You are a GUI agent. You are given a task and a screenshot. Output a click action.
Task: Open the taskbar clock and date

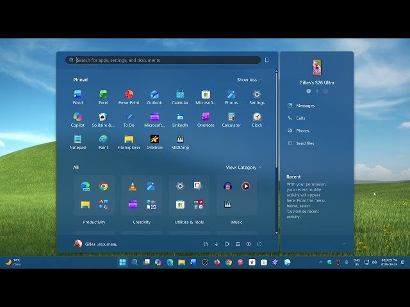[x=389, y=262]
